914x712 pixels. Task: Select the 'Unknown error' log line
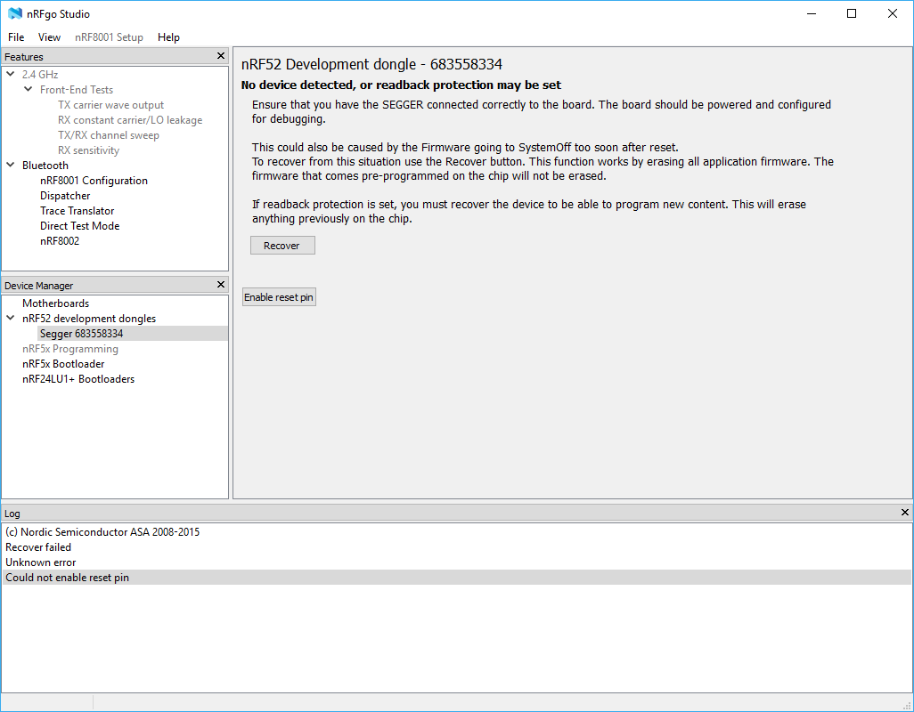tap(456, 562)
